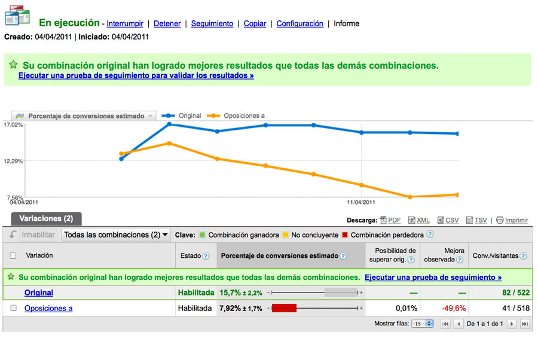Click the Original data point at 11/04/2011 on chart
The image size is (538, 338).
362,132
